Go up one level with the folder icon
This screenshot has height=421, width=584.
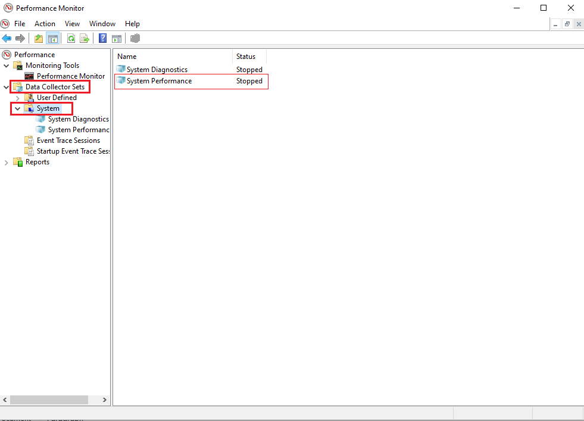38,38
